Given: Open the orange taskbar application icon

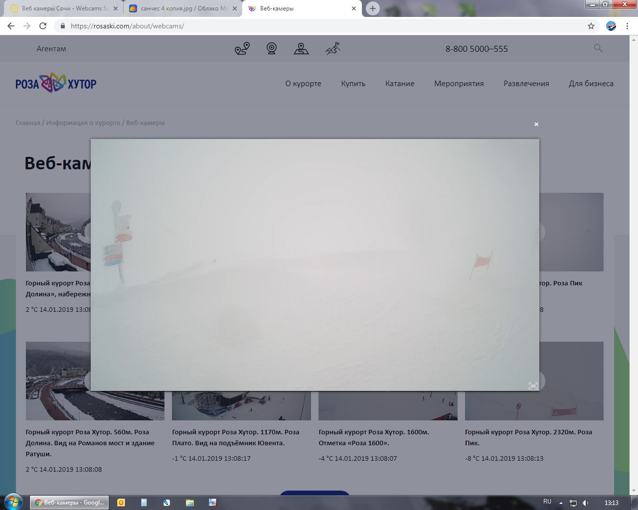Looking at the screenshot, I should (x=121, y=503).
